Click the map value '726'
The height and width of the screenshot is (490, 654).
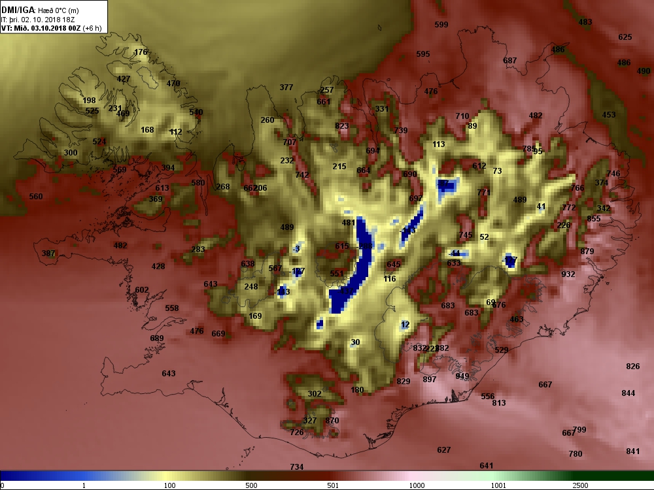click(x=297, y=433)
